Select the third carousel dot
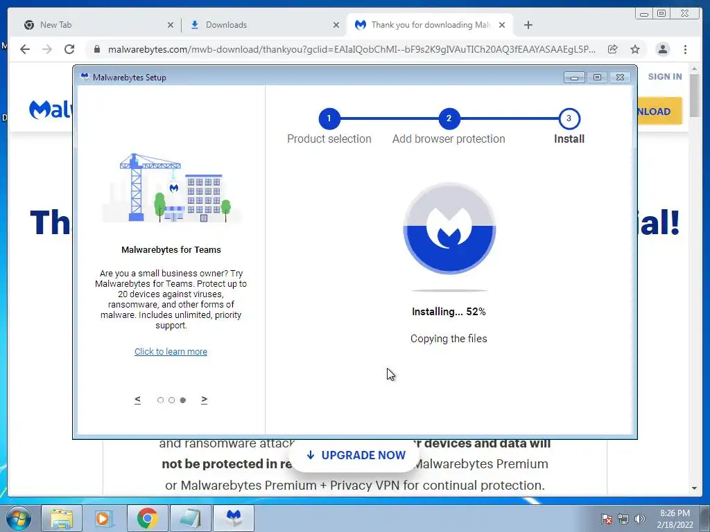 click(x=183, y=400)
